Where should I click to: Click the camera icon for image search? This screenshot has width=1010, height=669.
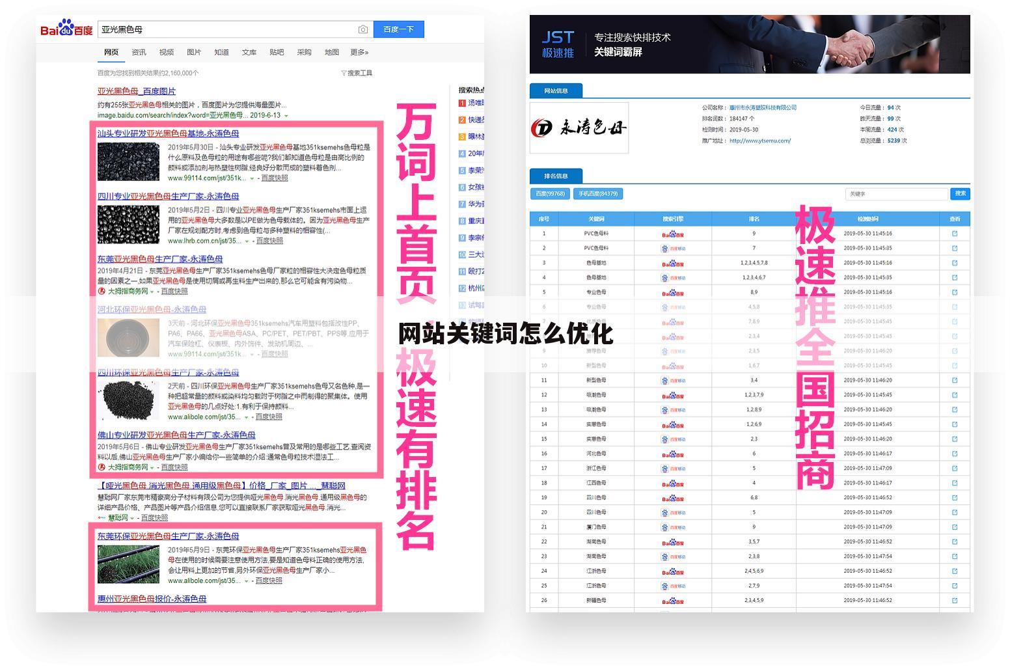coord(363,29)
